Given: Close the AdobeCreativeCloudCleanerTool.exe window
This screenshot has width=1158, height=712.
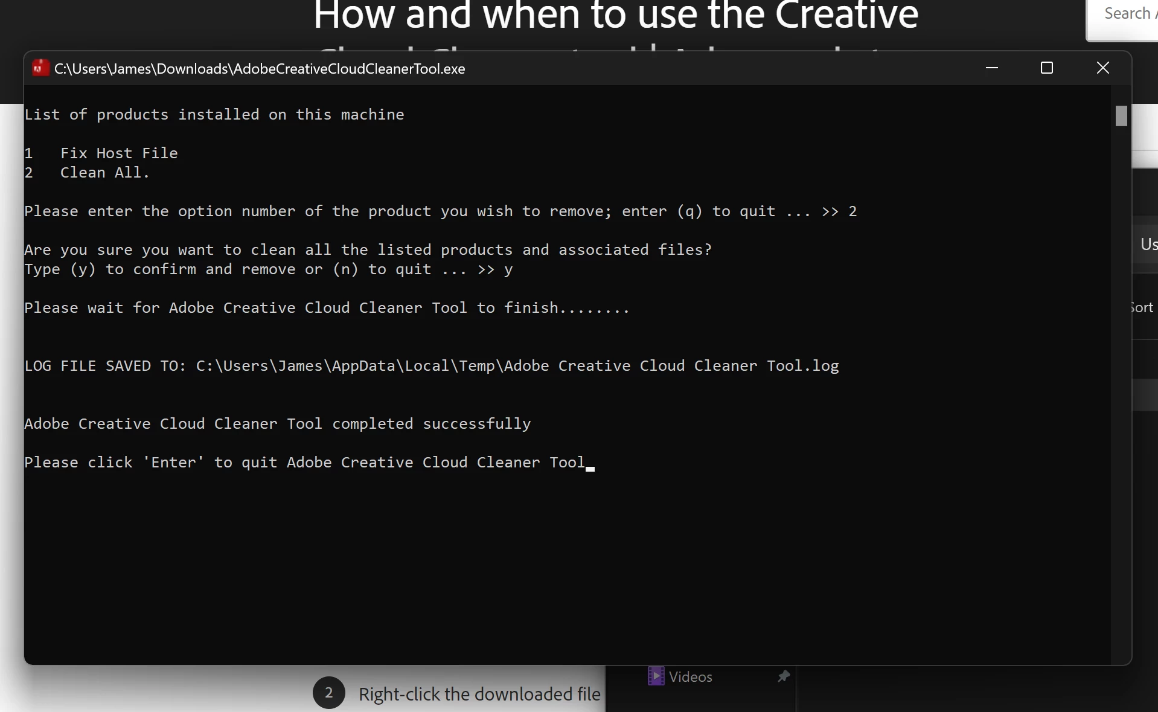Looking at the screenshot, I should pos(1102,68).
